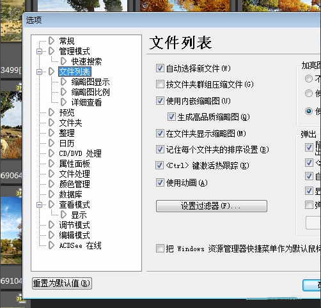Select CD/DVD 处理 tree item
Screen dimensions: 321x308
coord(80,153)
